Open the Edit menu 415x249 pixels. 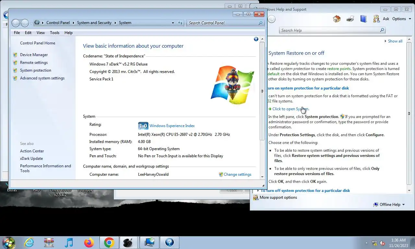(28, 33)
